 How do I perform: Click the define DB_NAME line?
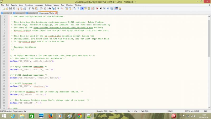tap(32, 61)
